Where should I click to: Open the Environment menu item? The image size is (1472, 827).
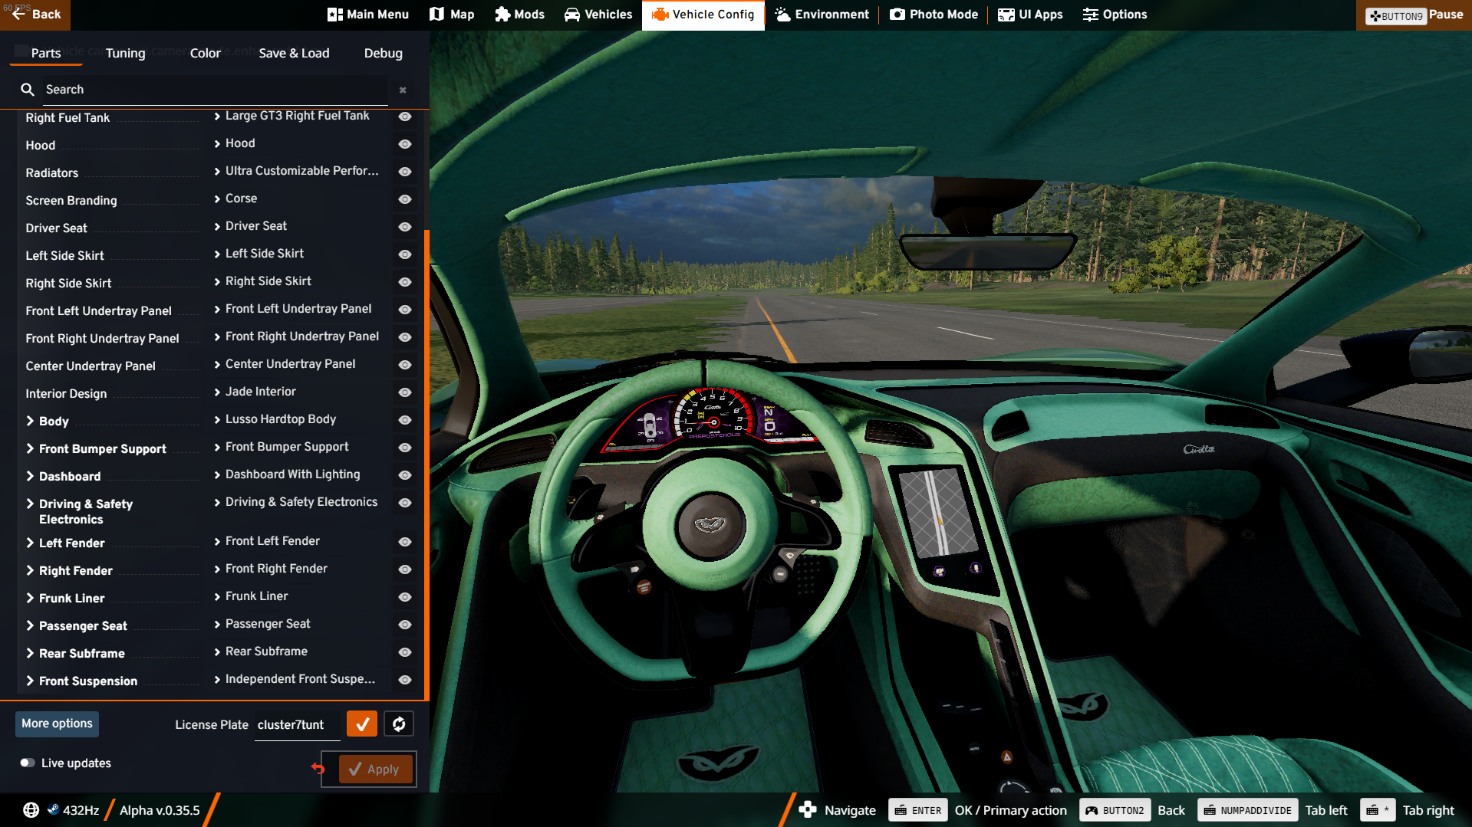(x=822, y=15)
